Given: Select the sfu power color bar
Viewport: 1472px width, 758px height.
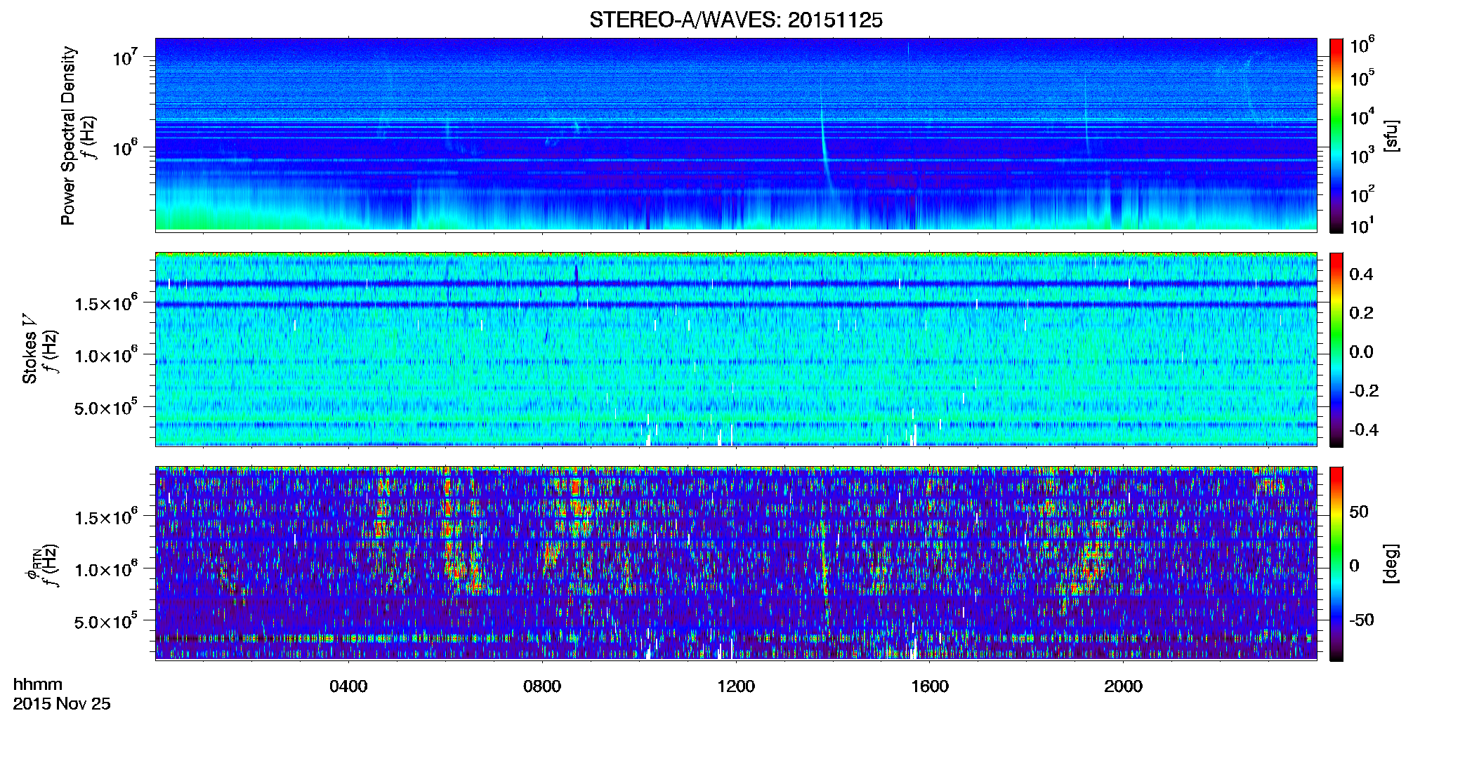Looking at the screenshot, I should (1336, 135).
